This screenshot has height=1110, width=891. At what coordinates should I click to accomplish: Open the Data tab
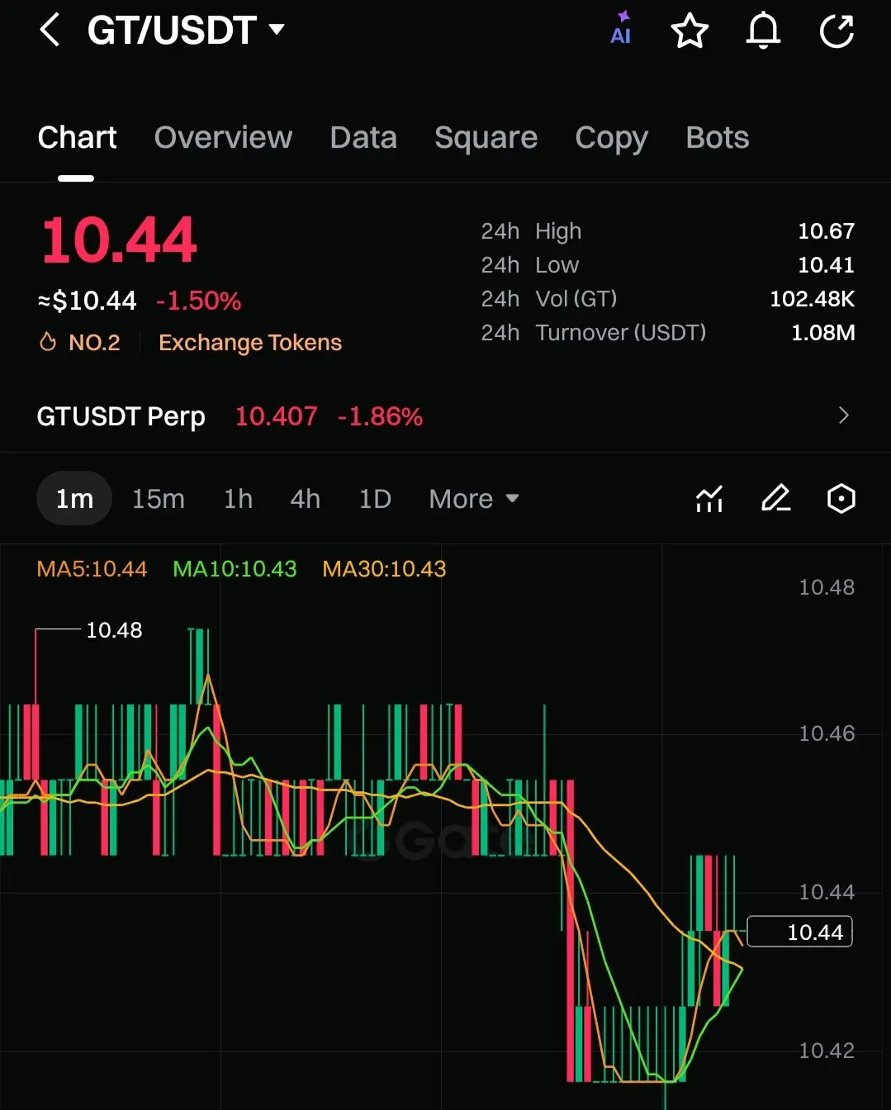[x=363, y=138]
